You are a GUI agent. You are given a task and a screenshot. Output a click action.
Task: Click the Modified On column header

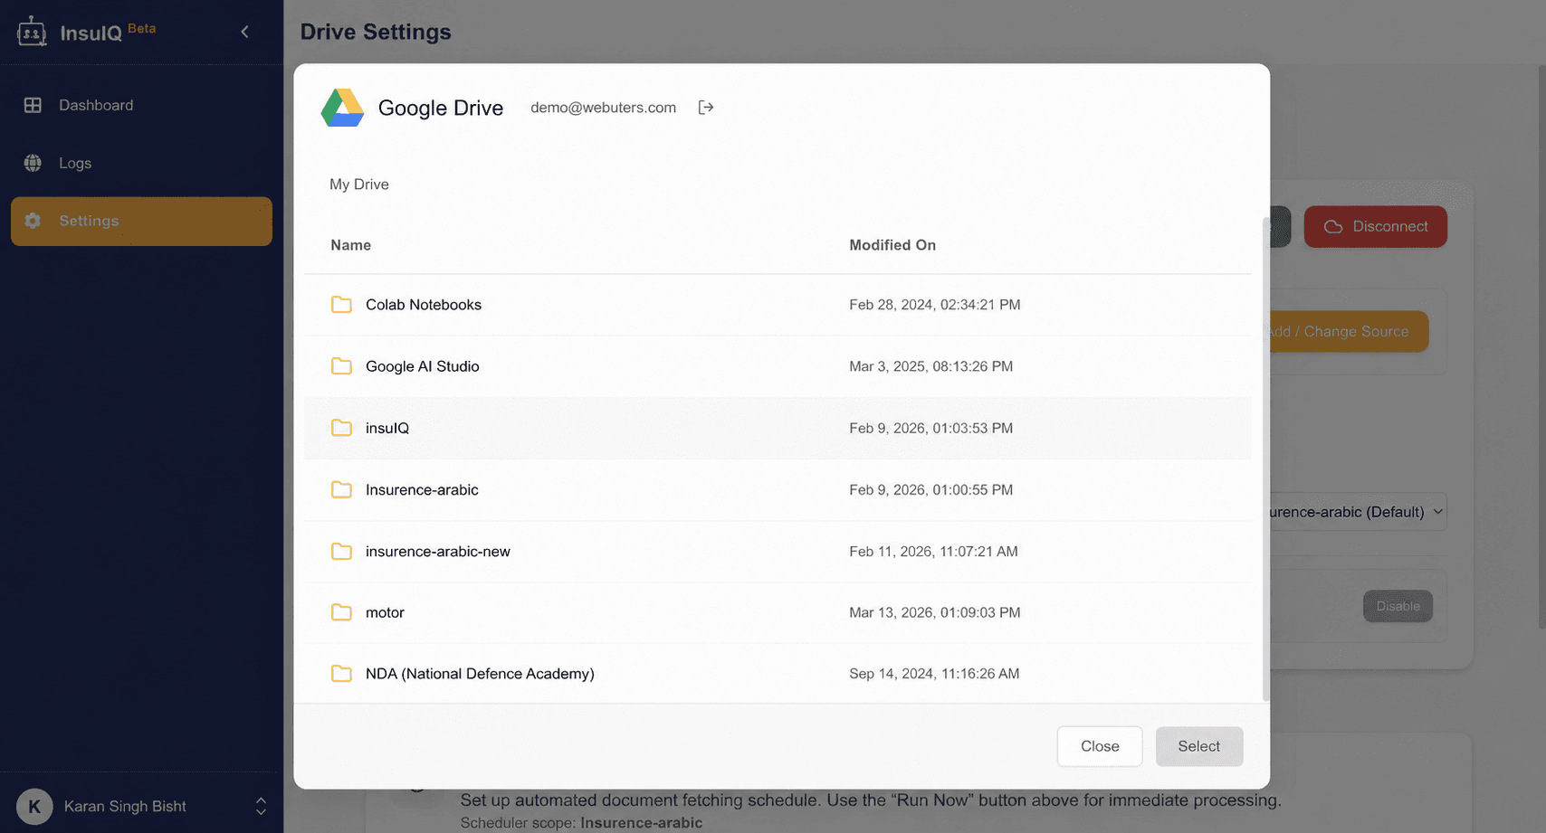click(892, 245)
